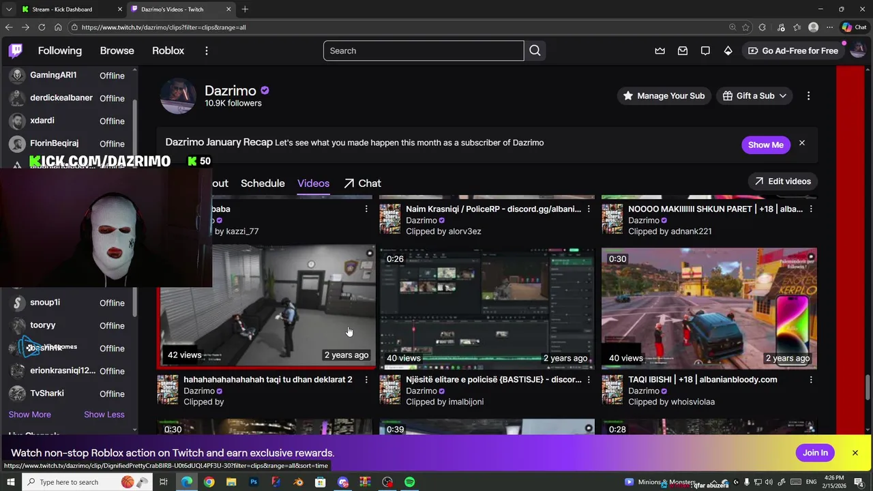Open Dazrimo channel options three dots
The width and height of the screenshot is (873, 491).
[x=808, y=95]
